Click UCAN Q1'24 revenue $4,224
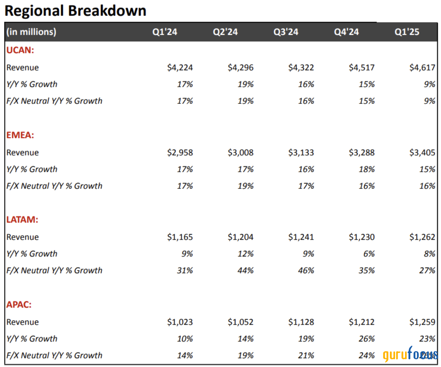Viewport: 441px width, 367px height. tap(180, 68)
